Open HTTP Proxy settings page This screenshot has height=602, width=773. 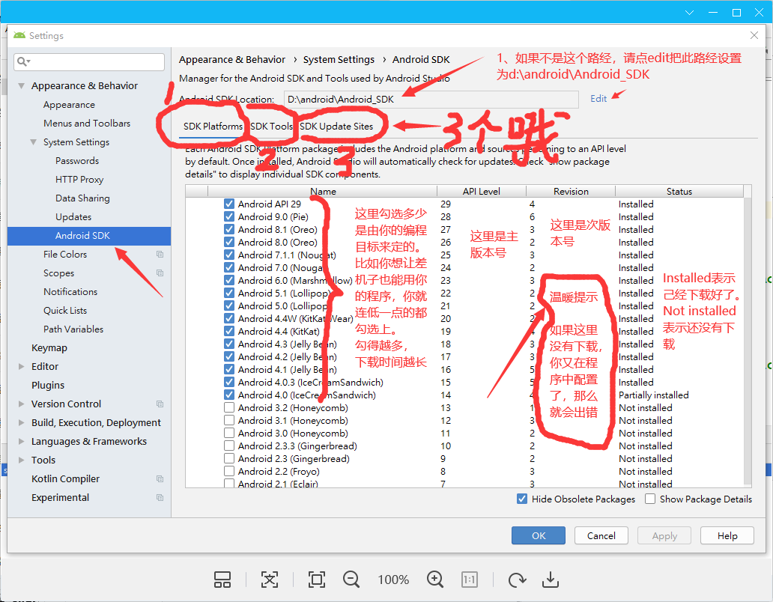coord(79,179)
